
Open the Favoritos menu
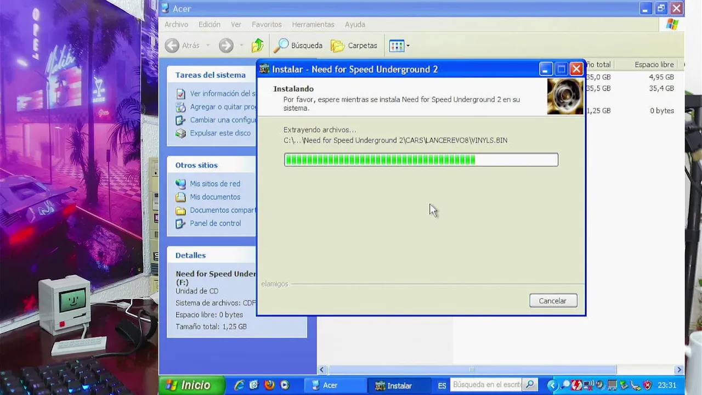click(x=267, y=25)
